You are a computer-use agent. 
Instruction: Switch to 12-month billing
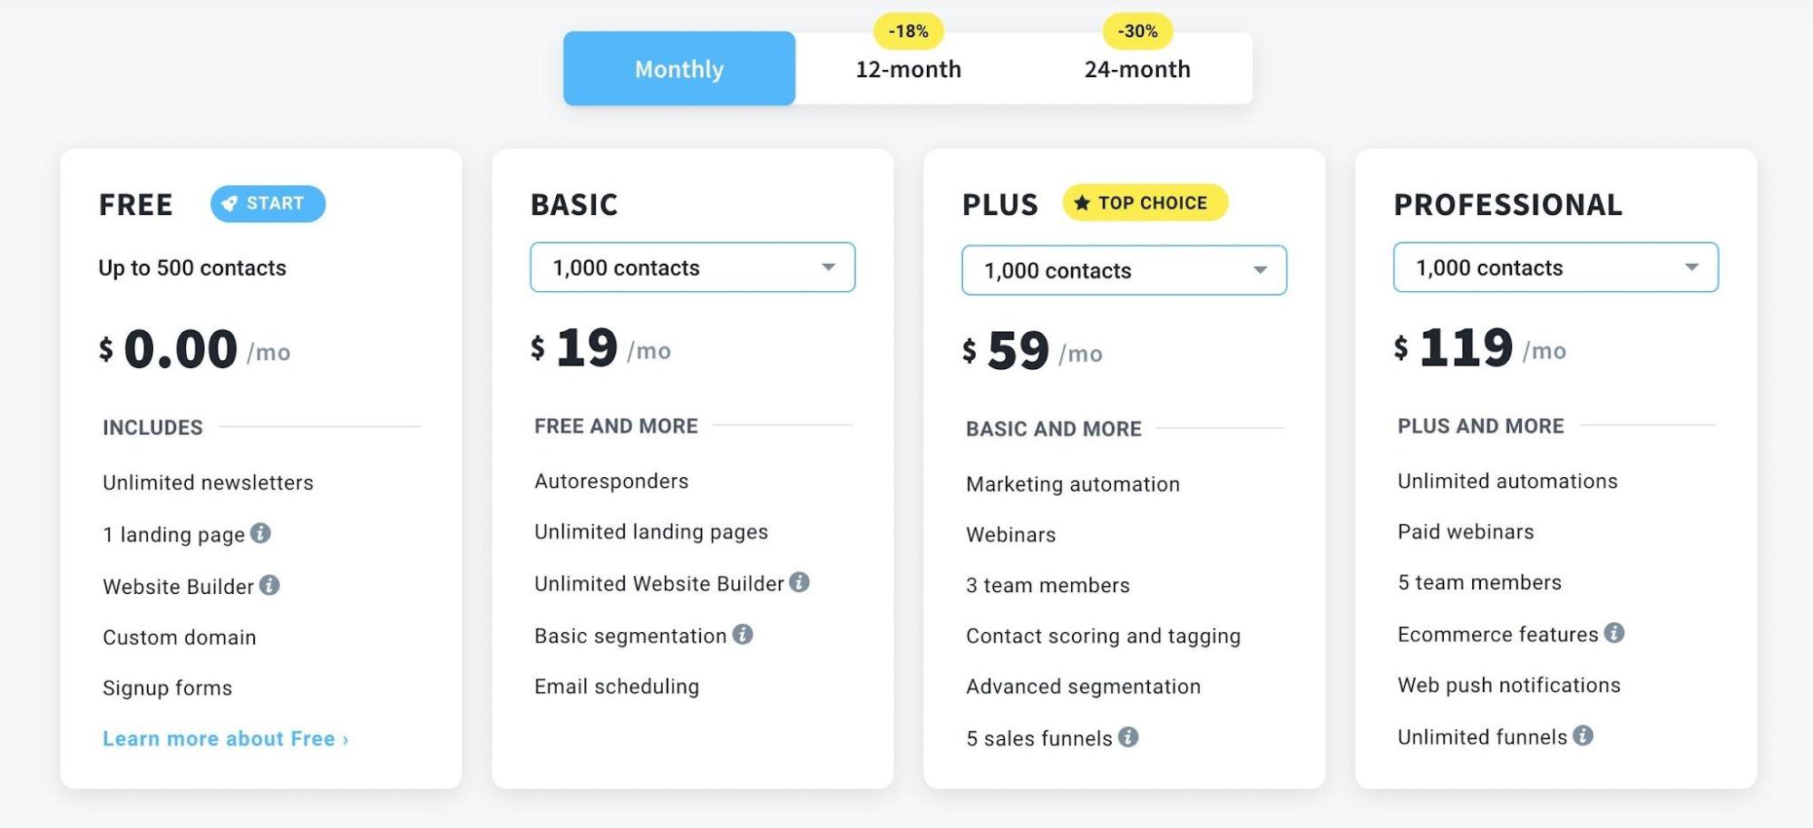tap(908, 69)
